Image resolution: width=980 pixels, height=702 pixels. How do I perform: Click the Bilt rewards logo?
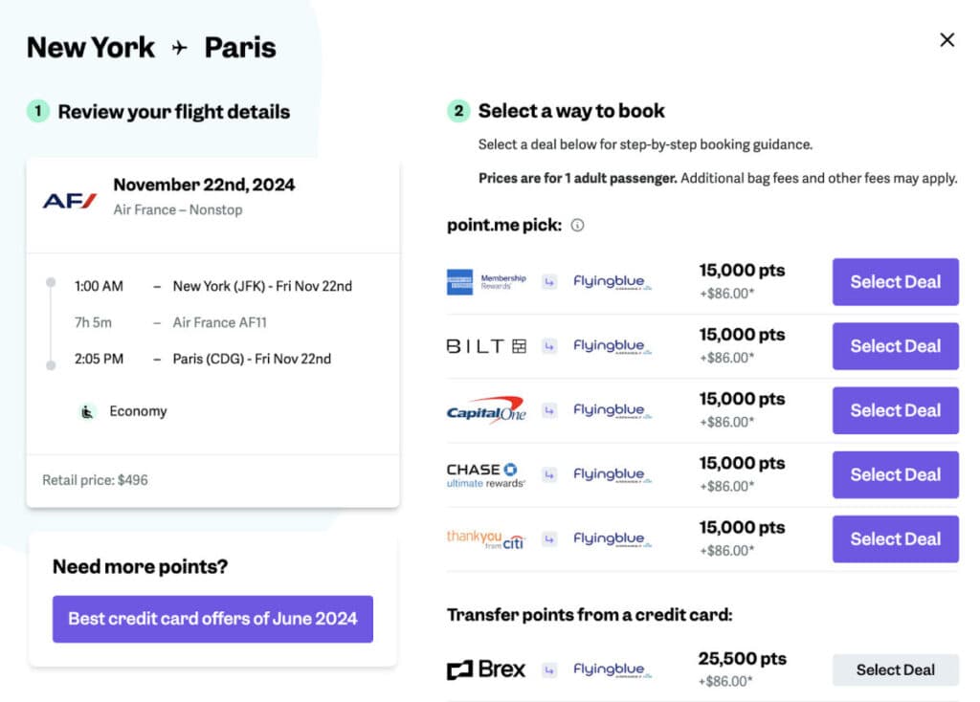coord(486,346)
